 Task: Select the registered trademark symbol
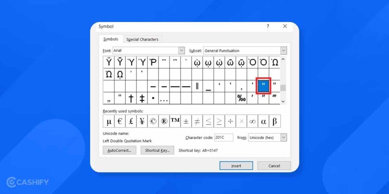point(164,121)
